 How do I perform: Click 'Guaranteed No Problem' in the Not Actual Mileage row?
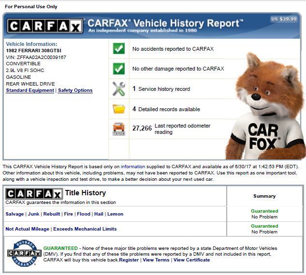(x=264, y=229)
